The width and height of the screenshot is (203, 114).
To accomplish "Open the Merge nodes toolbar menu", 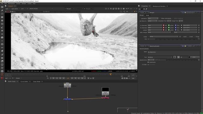I will pos(2,31).
